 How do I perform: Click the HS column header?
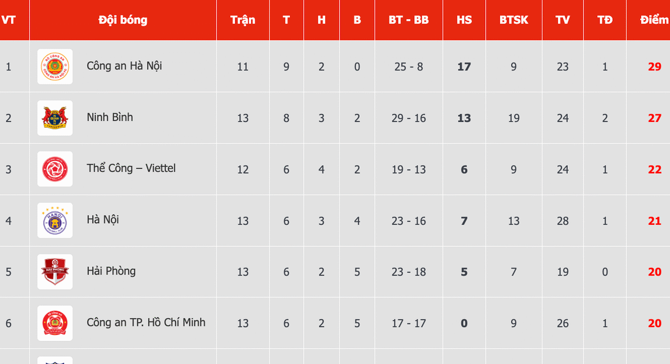464,20
